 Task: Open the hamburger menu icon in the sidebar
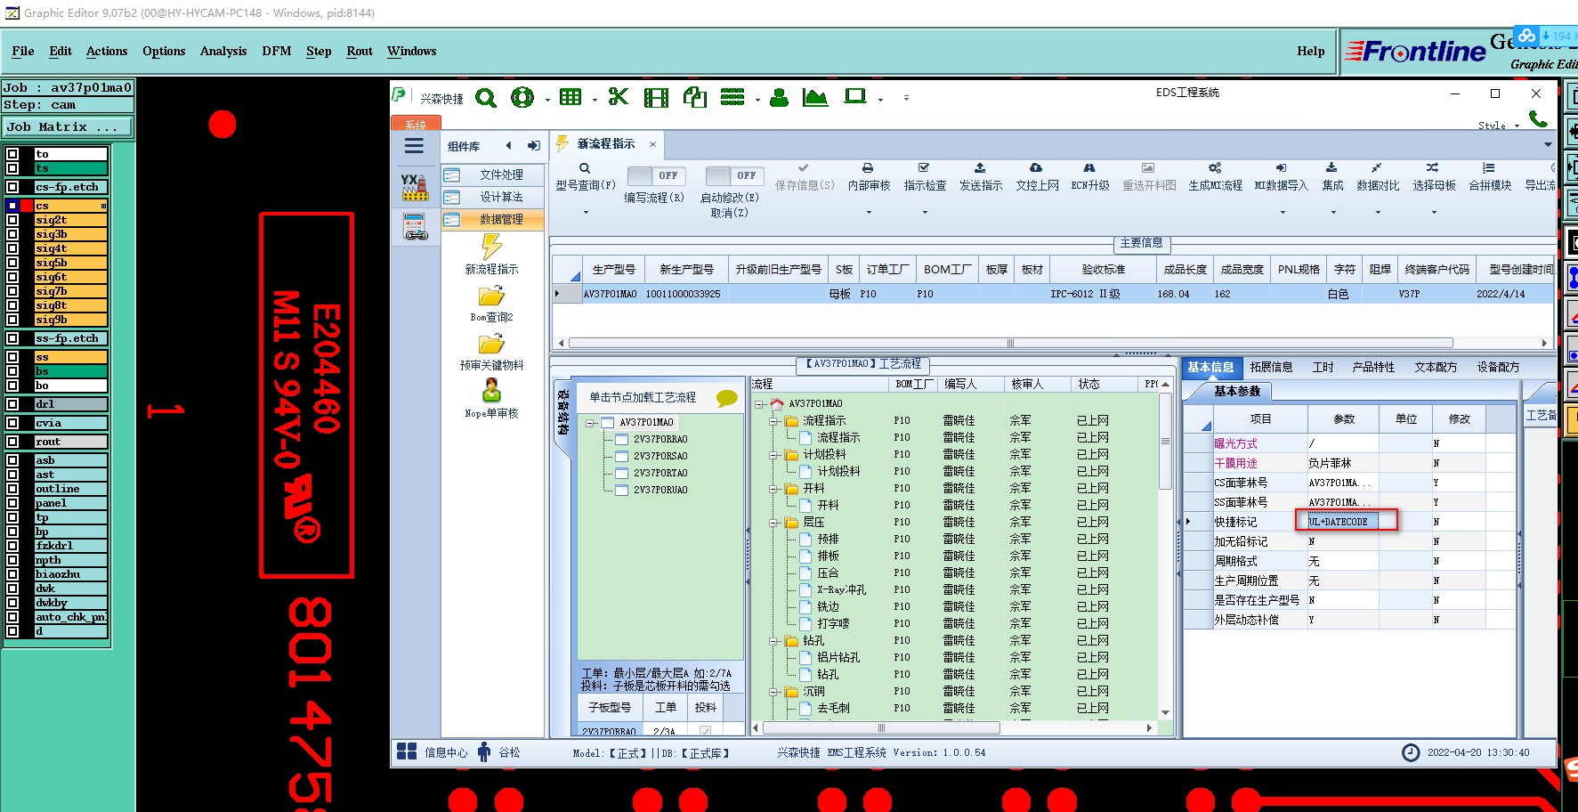click(x=414, y=146)
